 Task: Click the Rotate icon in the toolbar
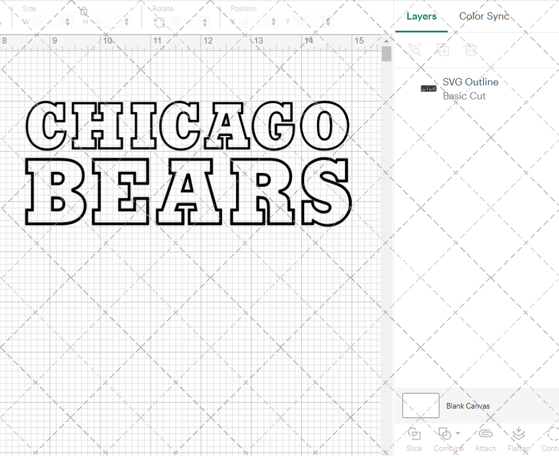(159, 23)
